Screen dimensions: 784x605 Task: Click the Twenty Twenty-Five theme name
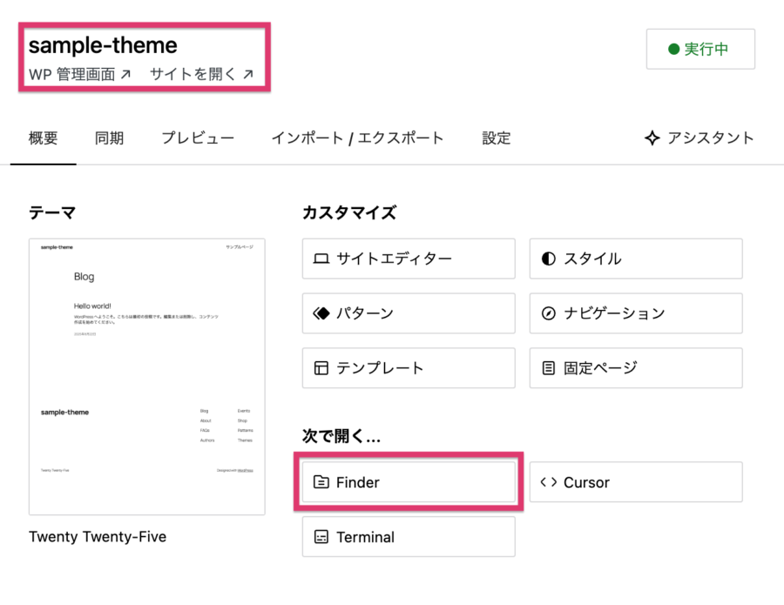[x=98, y=536]
